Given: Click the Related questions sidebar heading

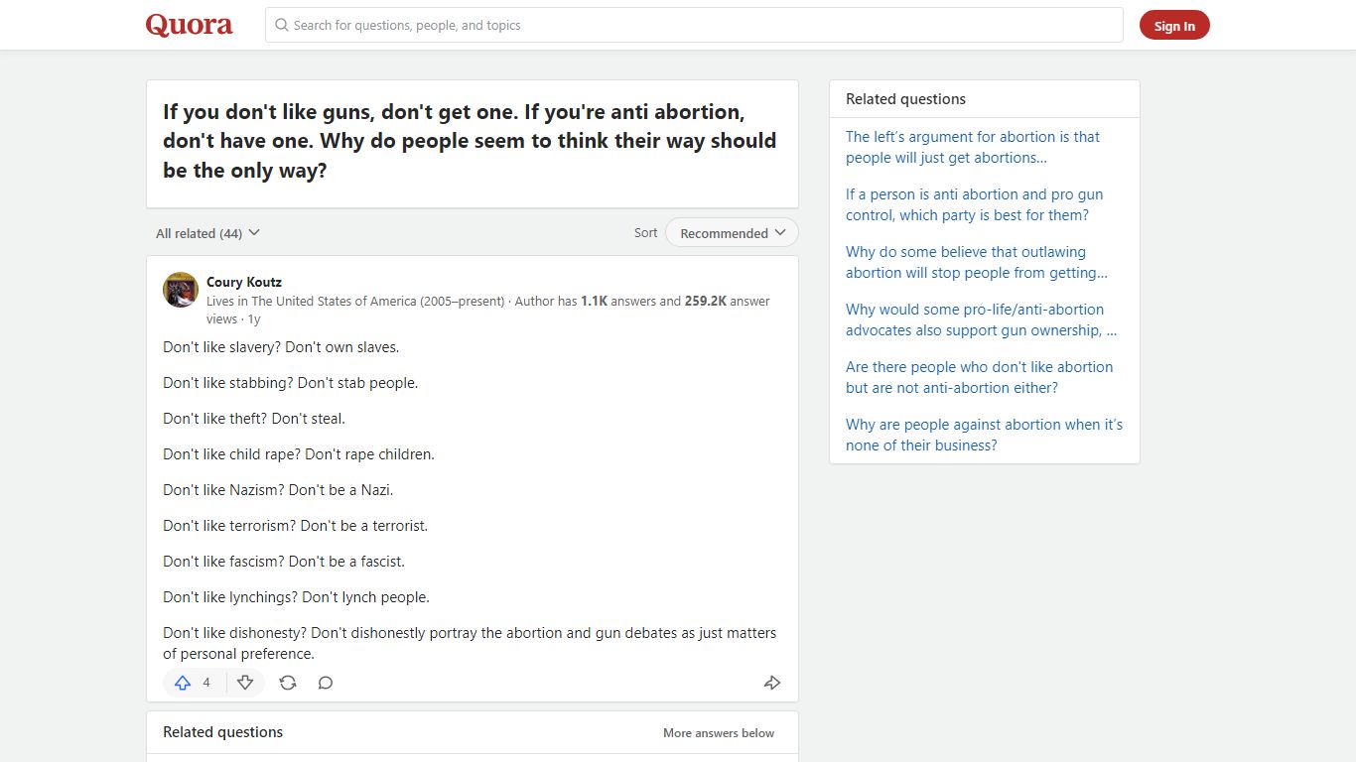Looking at the screenshot, I should 905,99.
